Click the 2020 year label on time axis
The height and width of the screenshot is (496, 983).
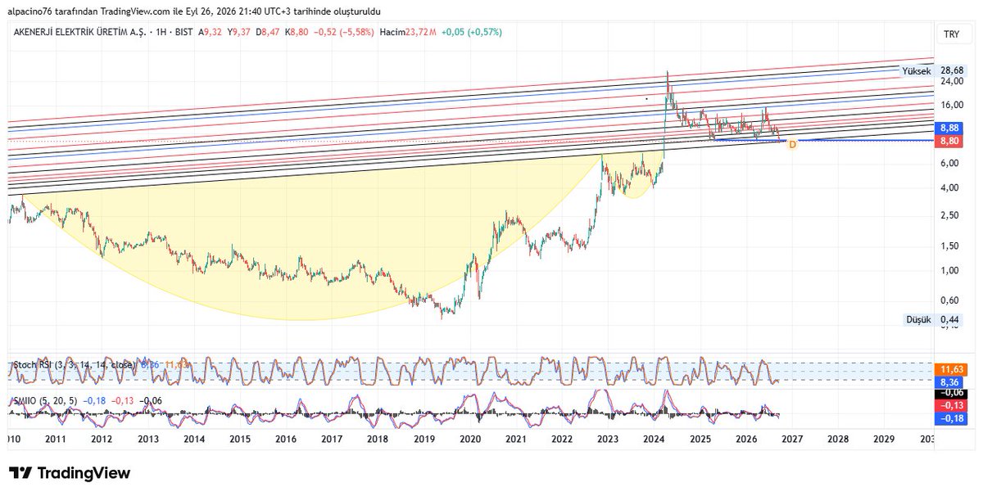click(x=470, y=440)
